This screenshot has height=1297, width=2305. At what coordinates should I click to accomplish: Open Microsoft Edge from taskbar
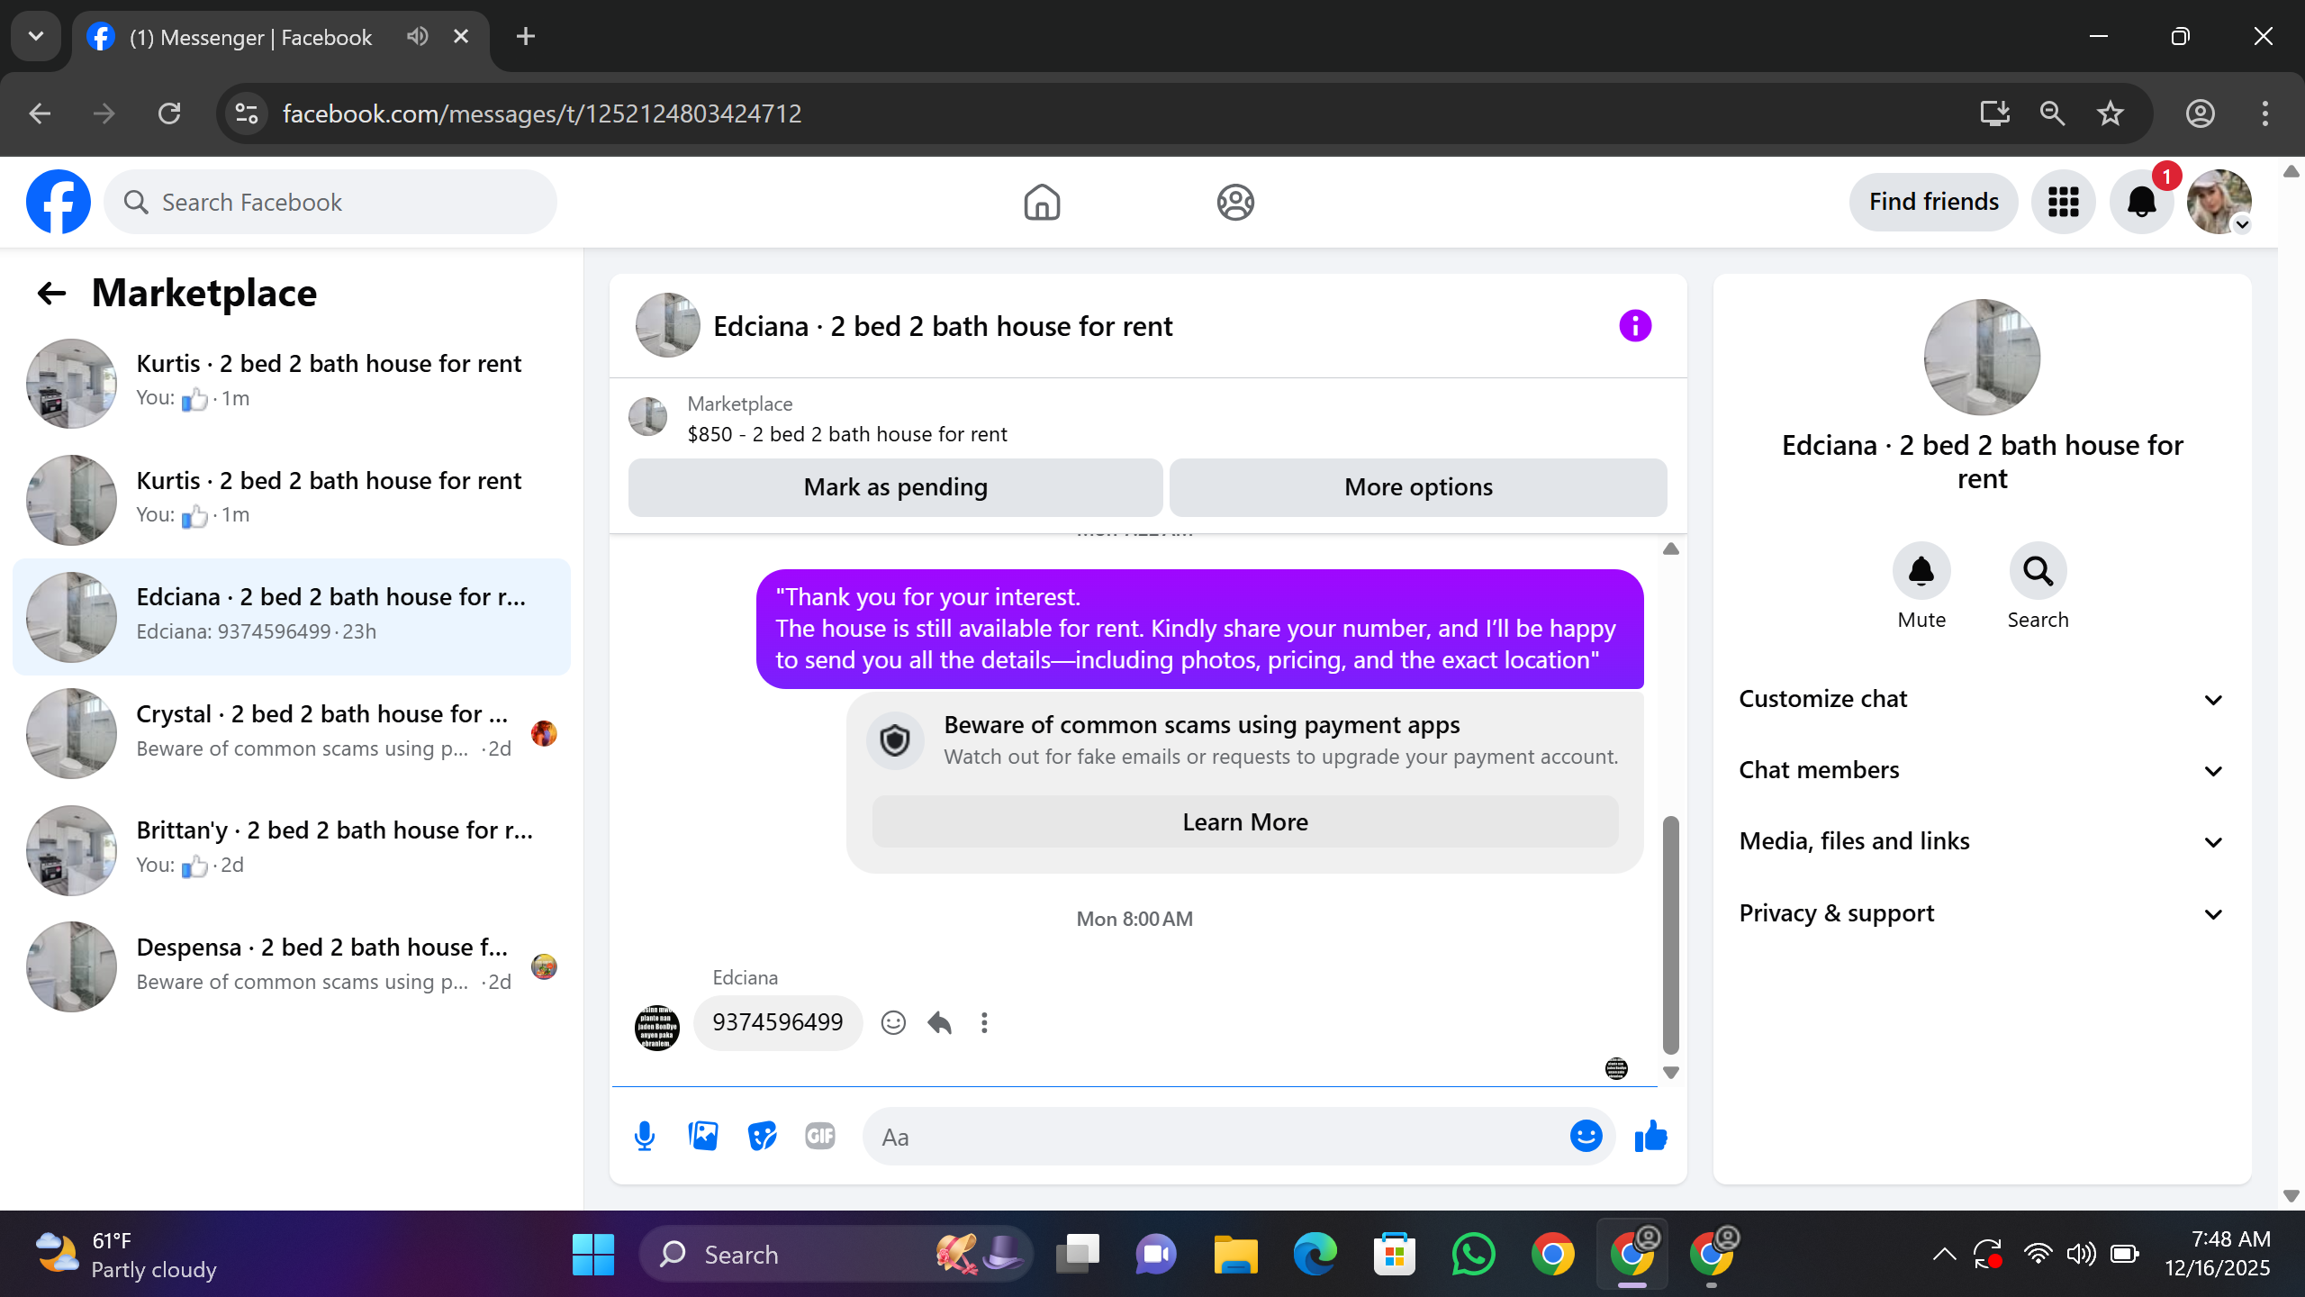coord(1315,1254)
